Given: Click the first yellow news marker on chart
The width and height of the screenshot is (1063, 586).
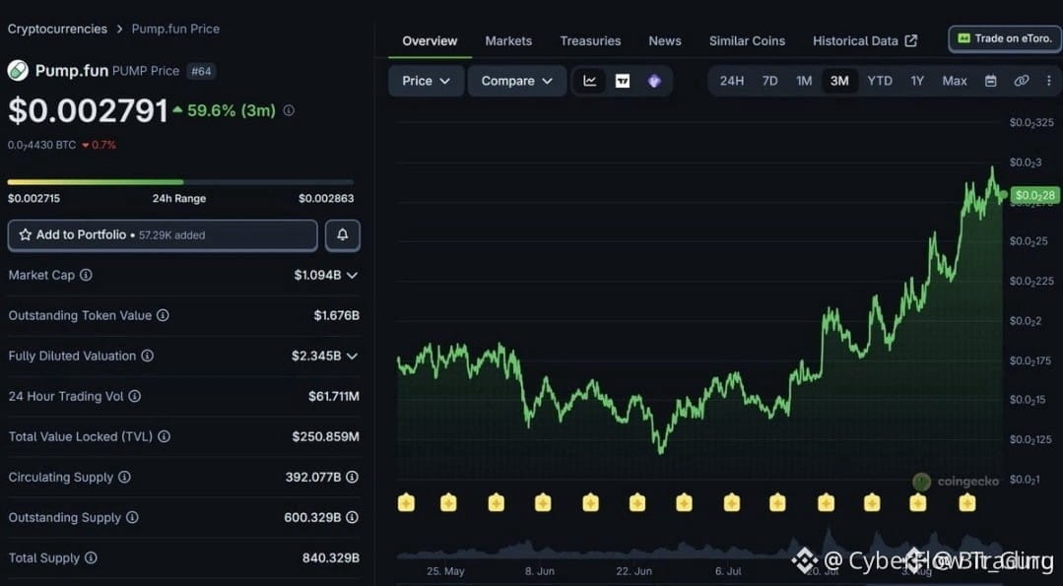Looking at the screenshot, I should pos(406,502).
